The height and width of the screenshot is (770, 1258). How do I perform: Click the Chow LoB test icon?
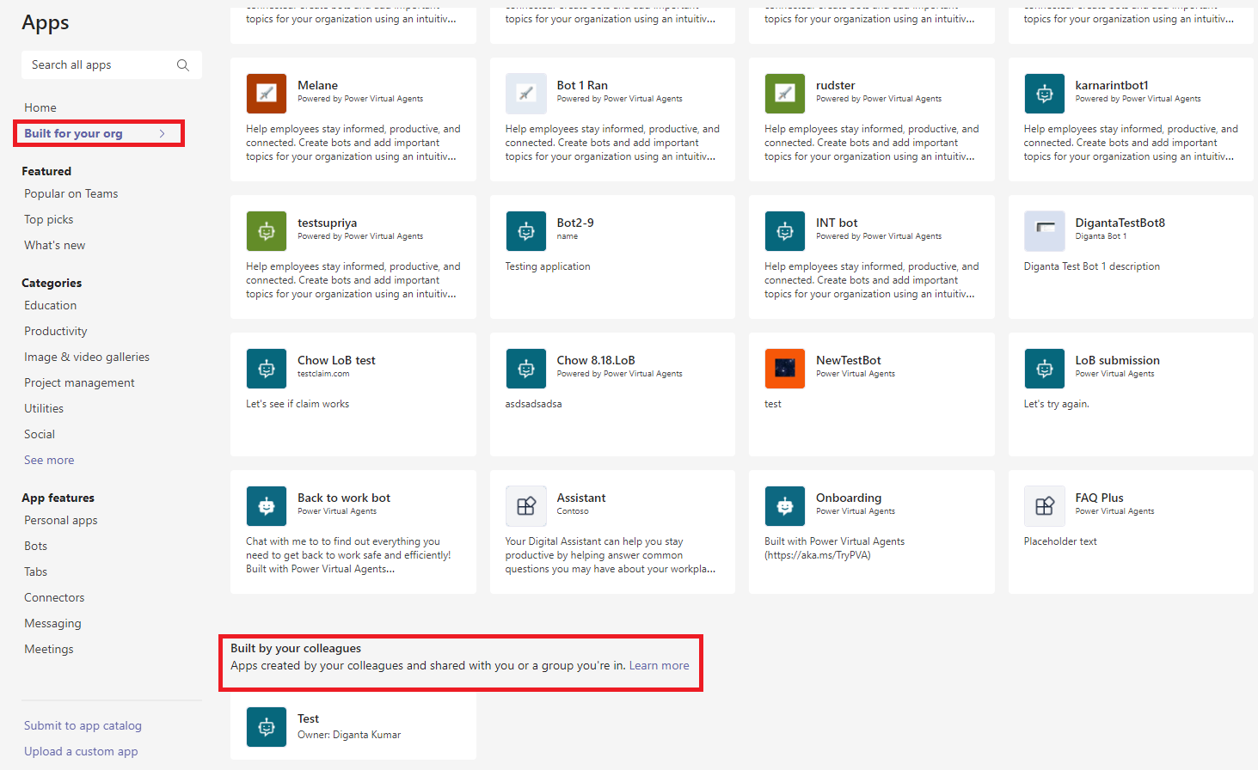click(x=267, y=369)
